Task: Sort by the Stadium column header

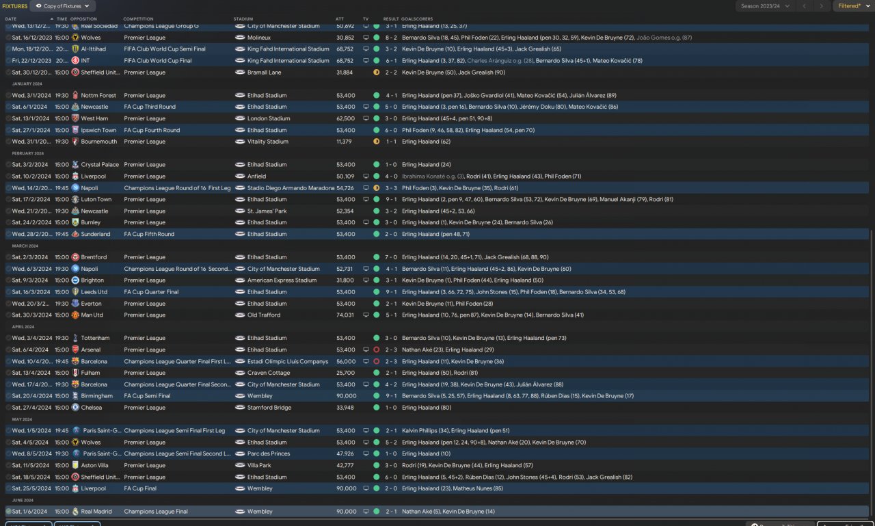Action: (243, 18)
